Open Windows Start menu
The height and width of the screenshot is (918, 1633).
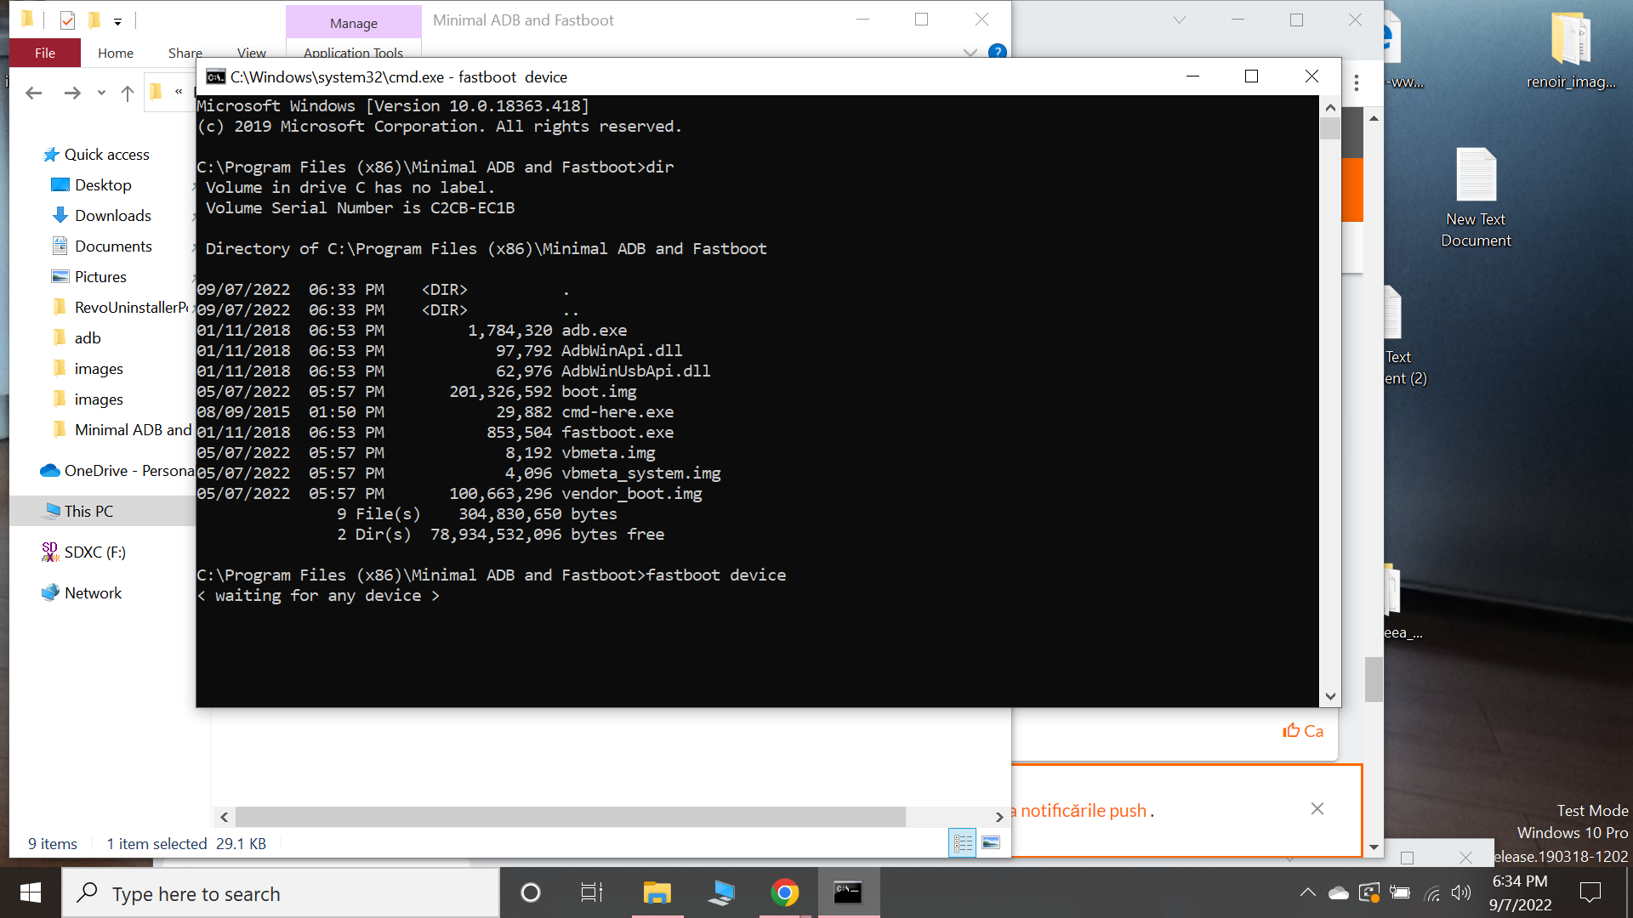click(31, 892)
